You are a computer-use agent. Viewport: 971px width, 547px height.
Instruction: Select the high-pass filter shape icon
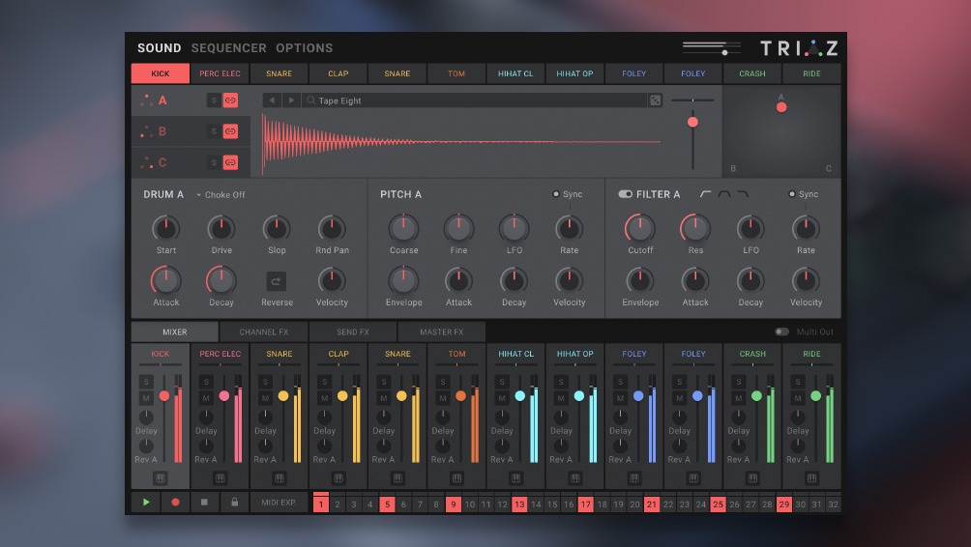click(x=705, y=194)
